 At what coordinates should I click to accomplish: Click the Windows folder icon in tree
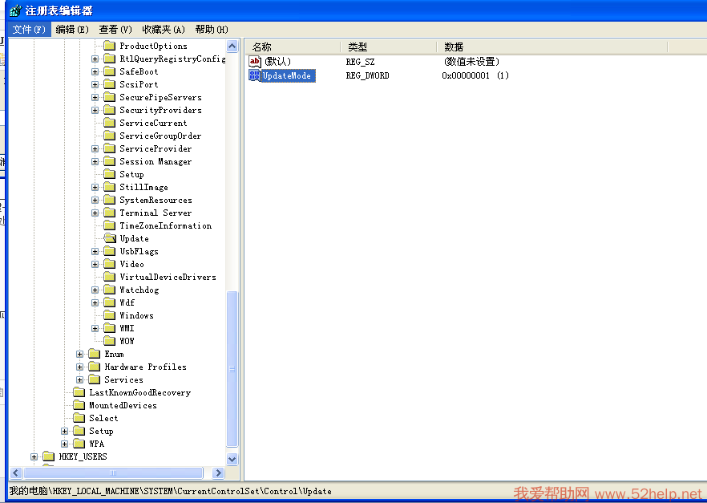(x=110, y=315)
